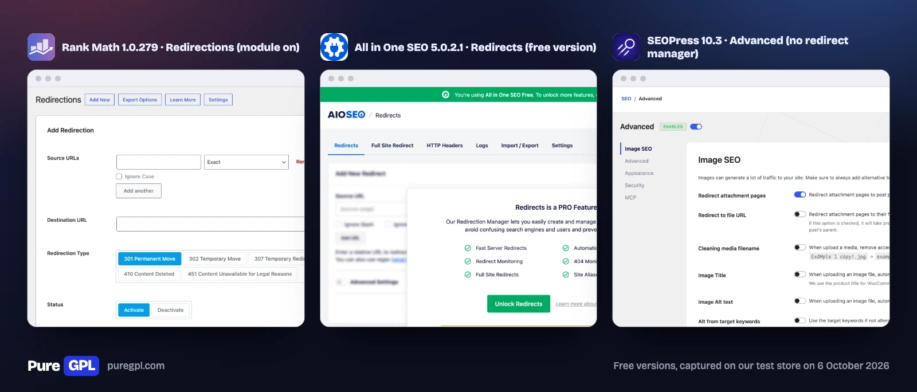The image size is (917, 392).
Task: Open the Full Site Redirect tab
Action: [x=392, y=146]
